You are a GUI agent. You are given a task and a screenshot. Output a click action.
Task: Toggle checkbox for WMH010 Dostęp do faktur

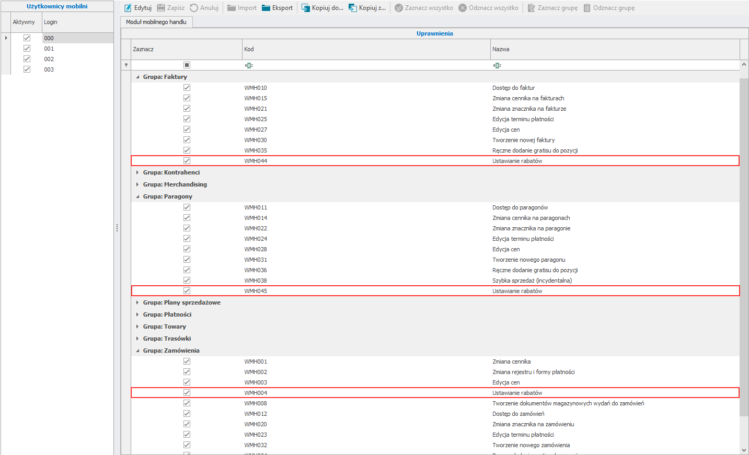click(187, 88)
